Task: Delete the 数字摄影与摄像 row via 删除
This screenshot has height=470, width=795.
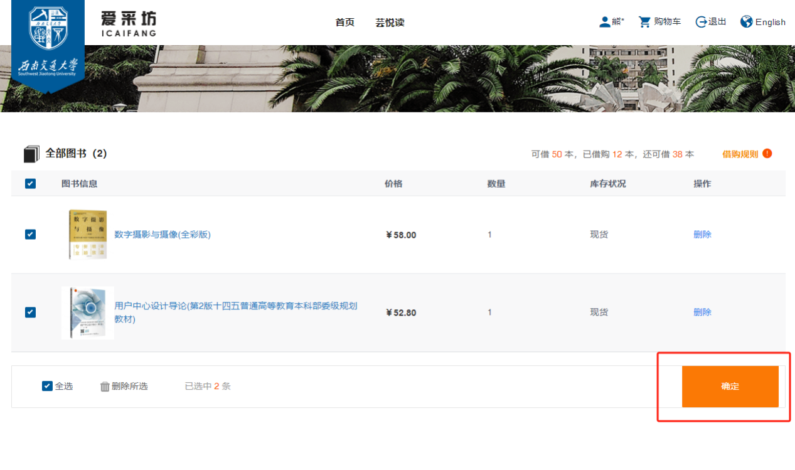Action: [702, 235]
